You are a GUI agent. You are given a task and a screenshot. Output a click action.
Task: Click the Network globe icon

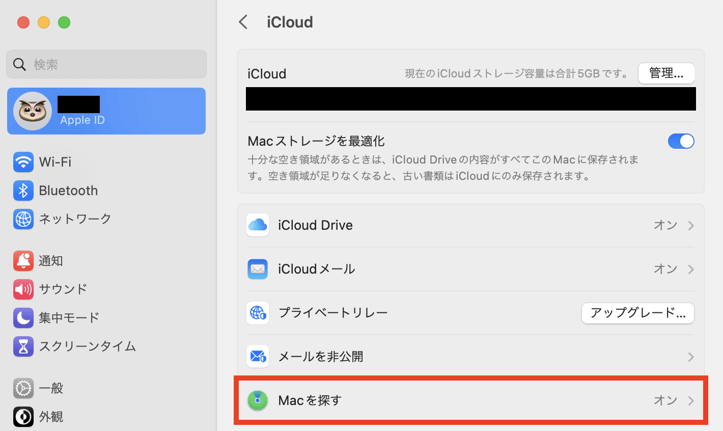[23, 219]
